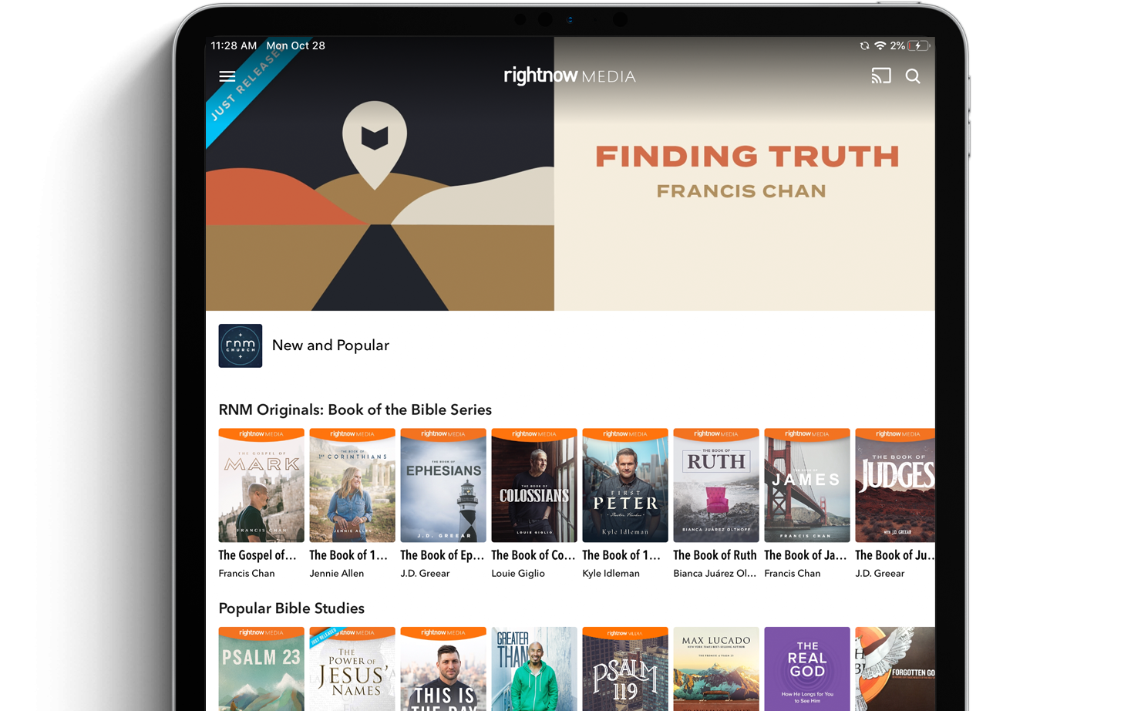Open The Real God cover
1141x711 pixels.
[x=807, y=669]
